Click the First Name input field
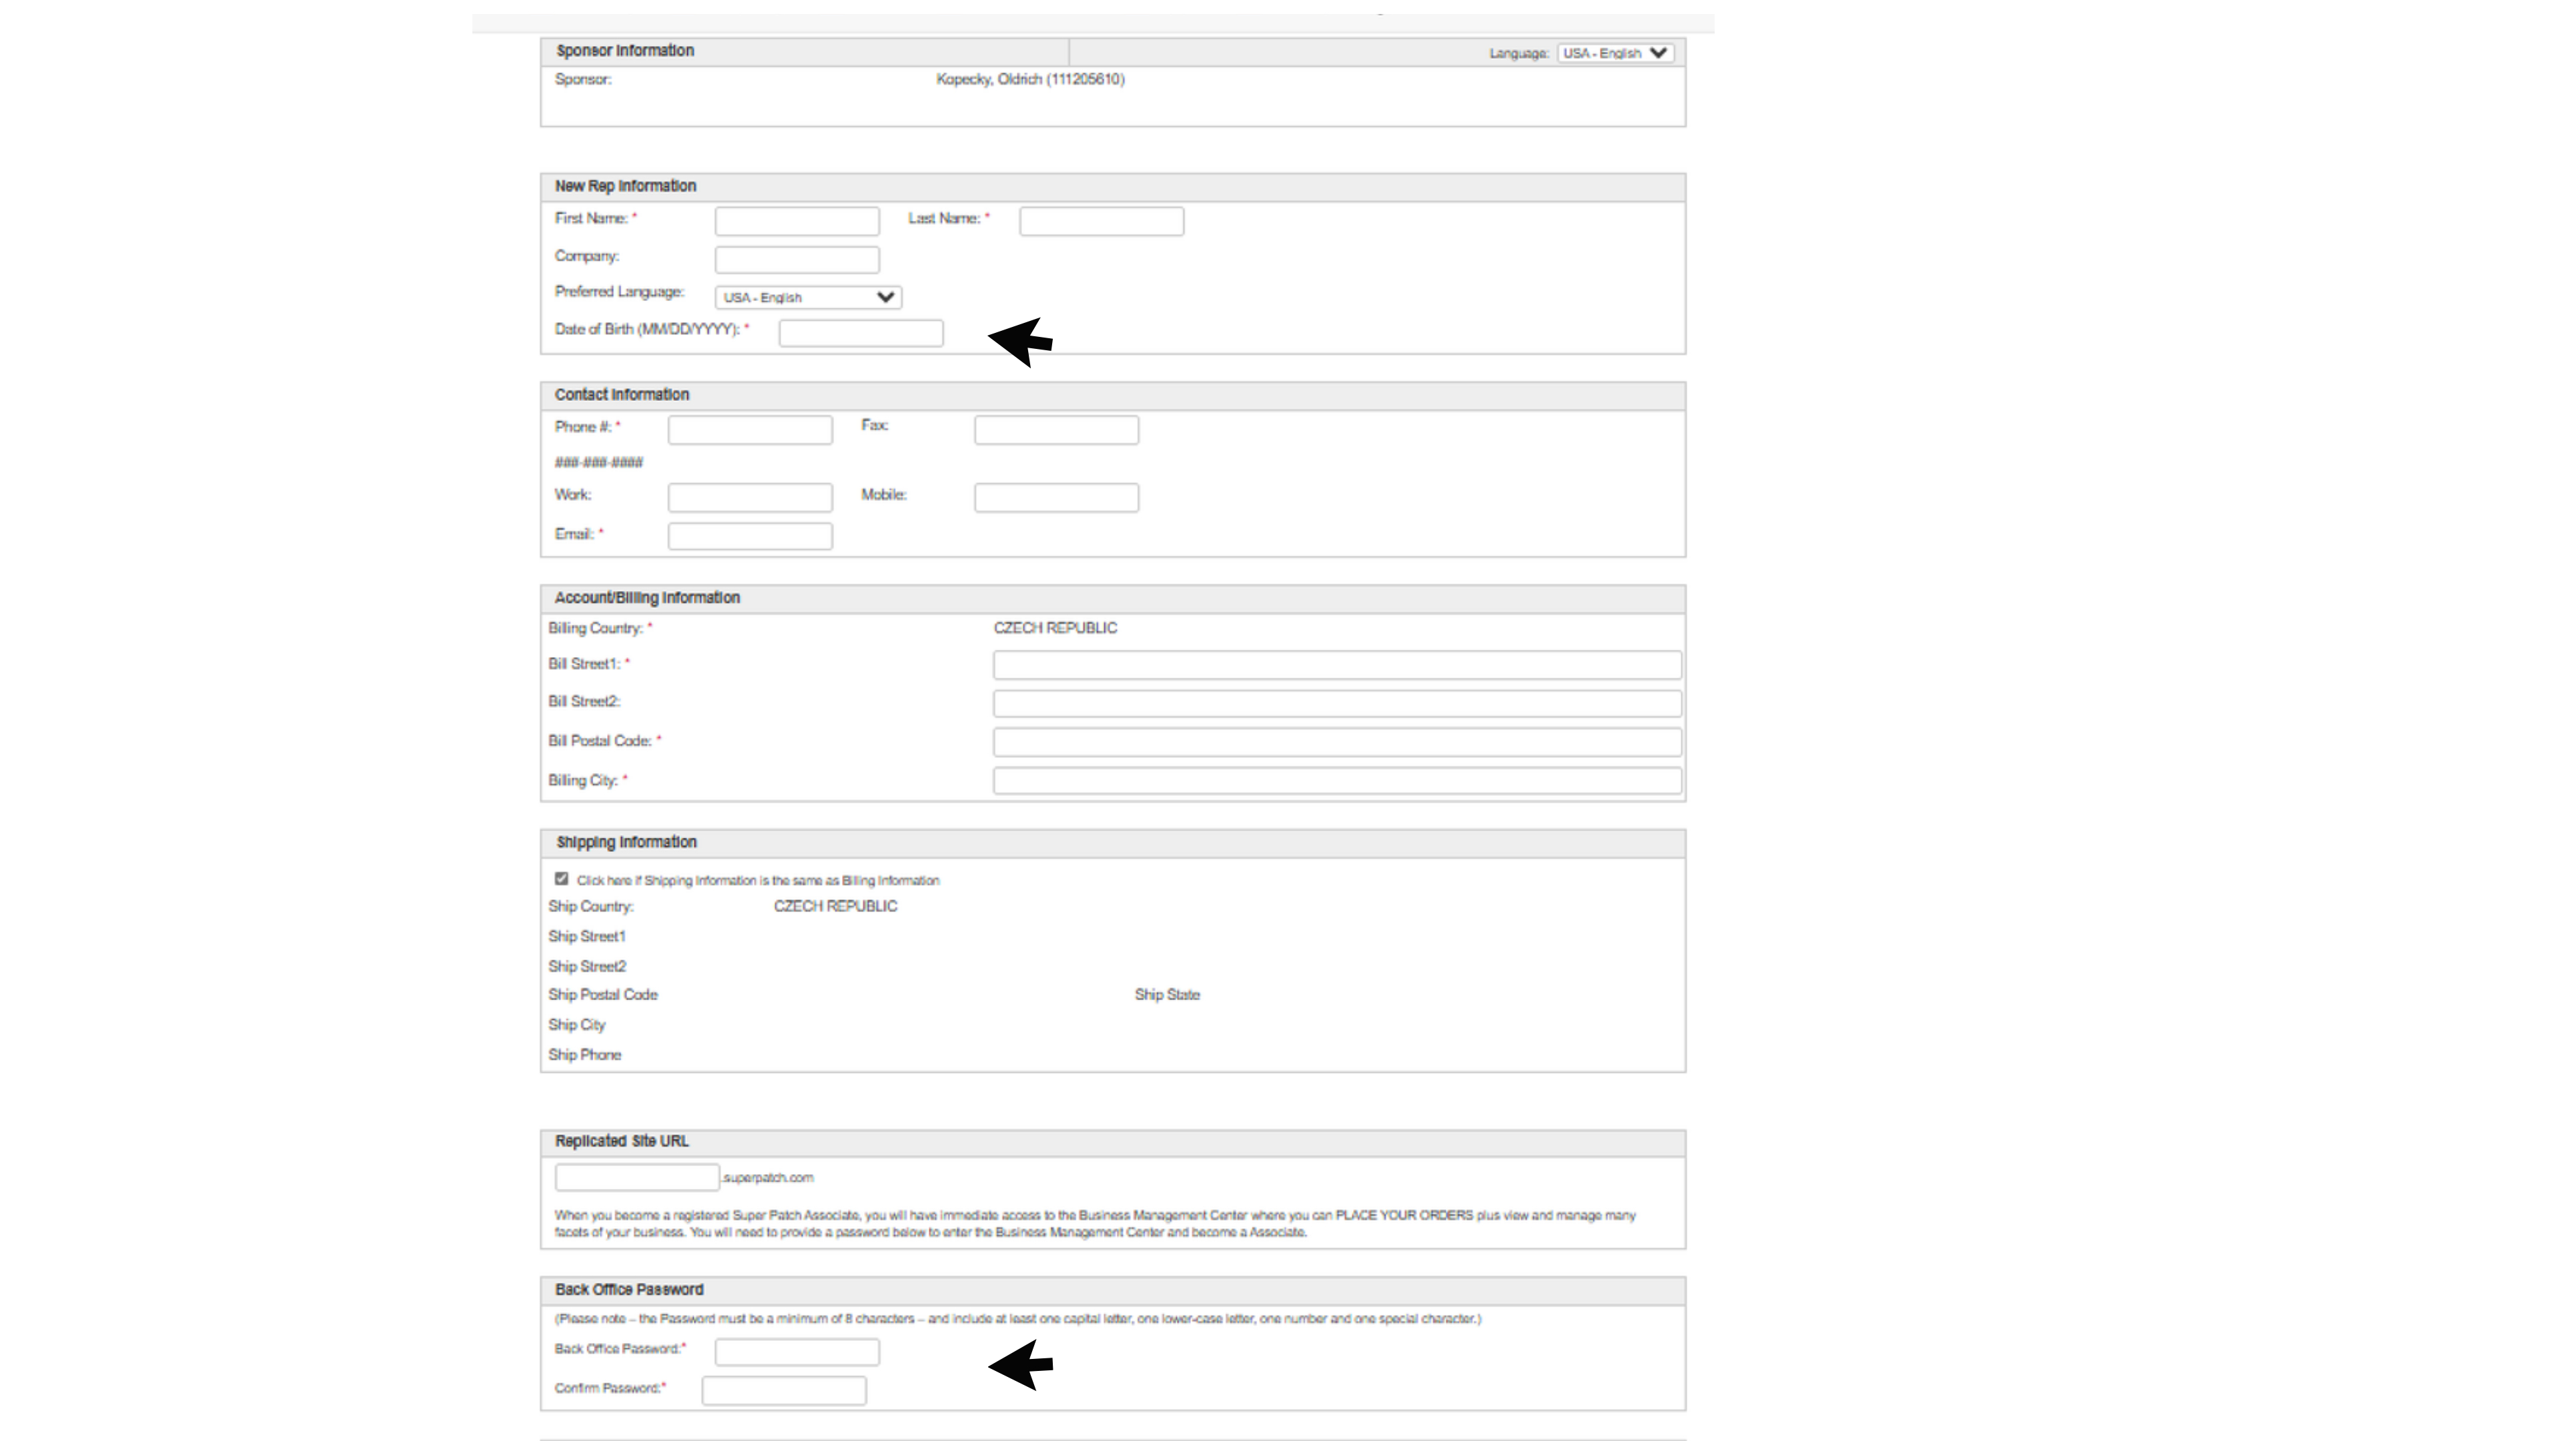The image size is (2562, 1441). point(797,221)
